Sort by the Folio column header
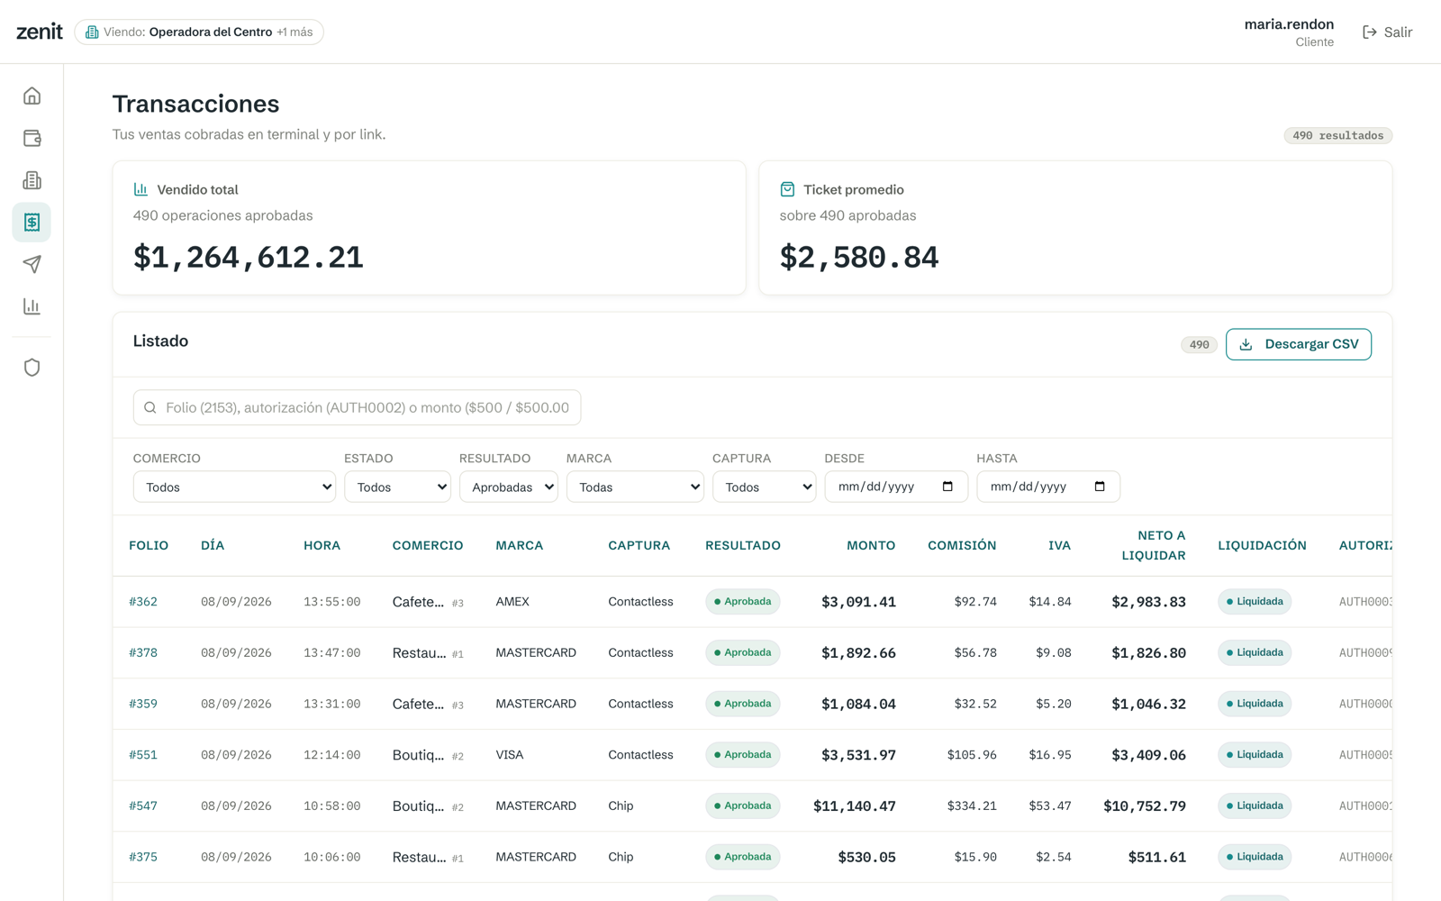The width and height of the screenshot is (1441, 901). coord(149,545)
